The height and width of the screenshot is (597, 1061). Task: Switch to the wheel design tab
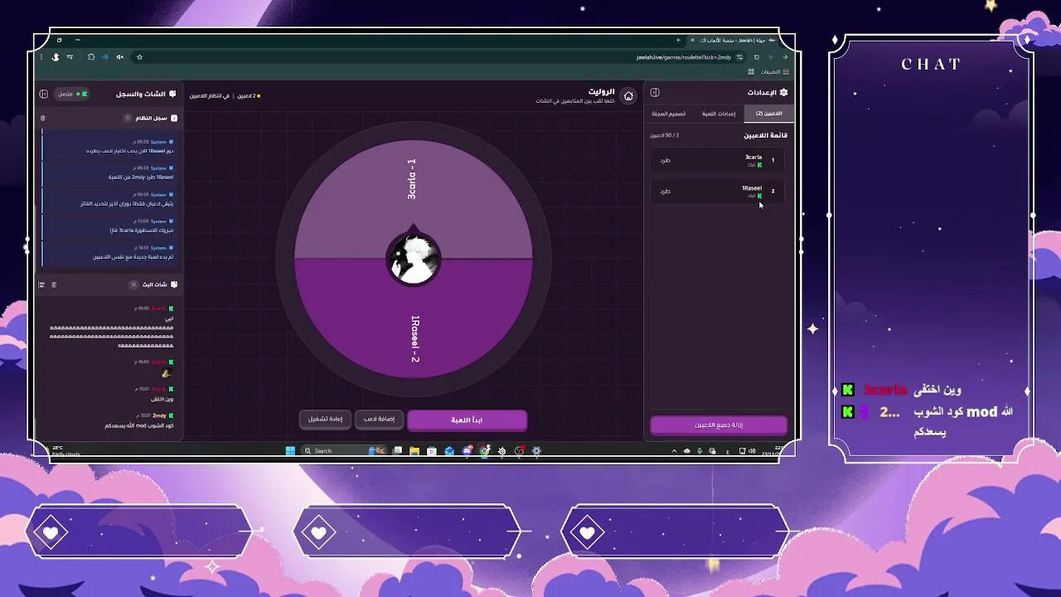(x=669, y=114)
